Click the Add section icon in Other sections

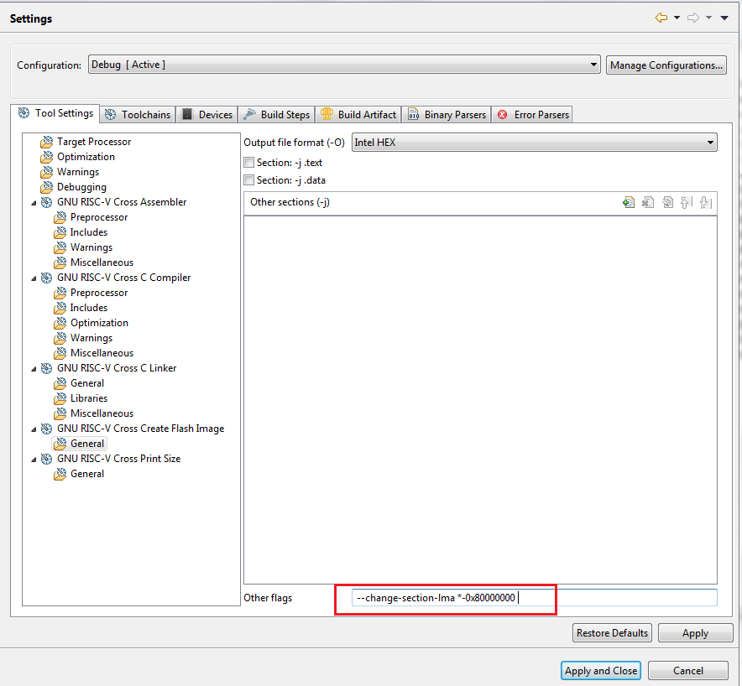(x=628, y=202)
